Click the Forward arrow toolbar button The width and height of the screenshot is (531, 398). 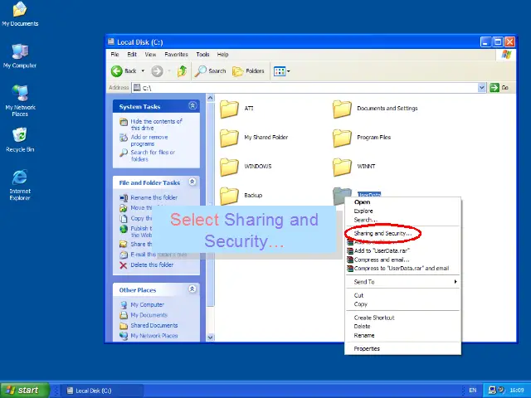[x=157, y=71]
